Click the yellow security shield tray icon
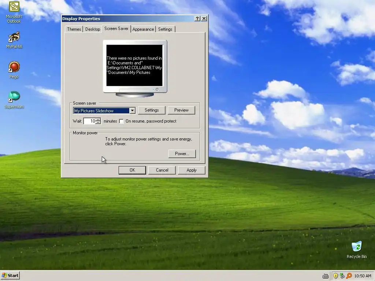 (335, 276)
